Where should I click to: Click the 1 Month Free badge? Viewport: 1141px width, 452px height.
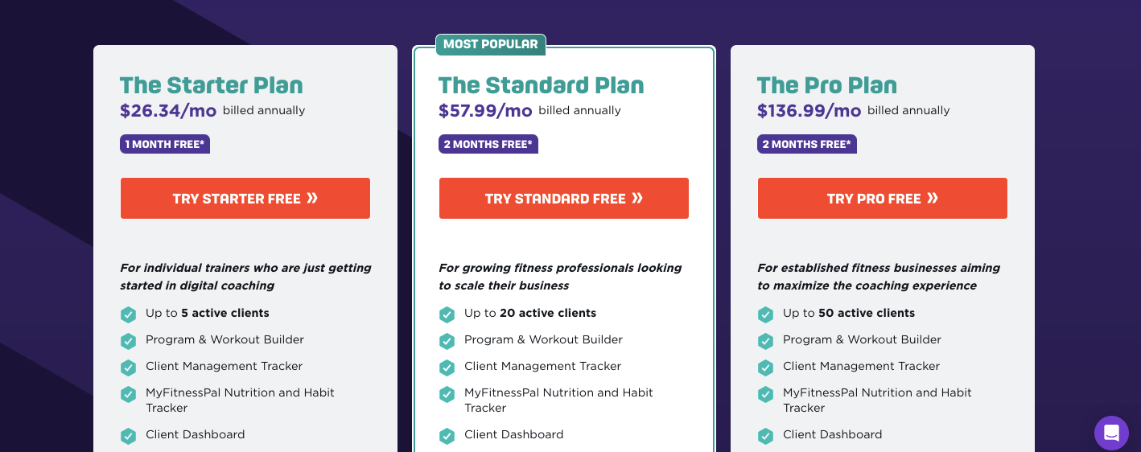165,144
